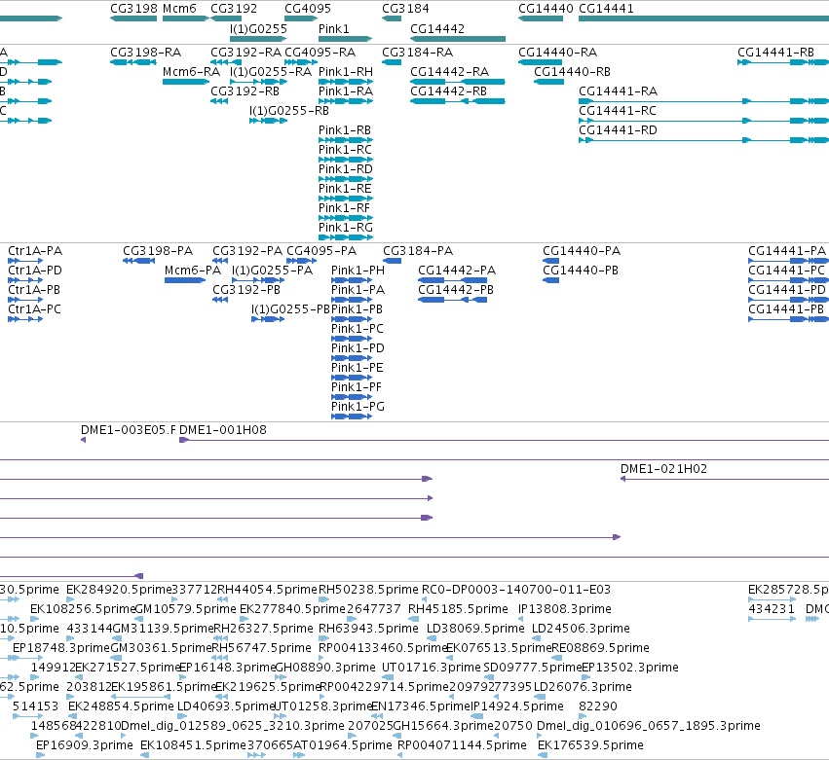Click the EP16909.3prime EST label
This screenshot has height=760, width=829.
pos(85,744)
